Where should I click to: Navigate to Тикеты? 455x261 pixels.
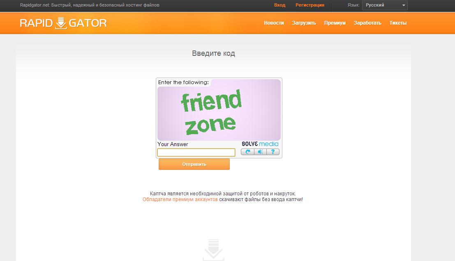398,23
